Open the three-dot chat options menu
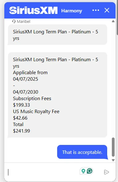The height and width of the screenshot is (182, 118). coord(96,10)
